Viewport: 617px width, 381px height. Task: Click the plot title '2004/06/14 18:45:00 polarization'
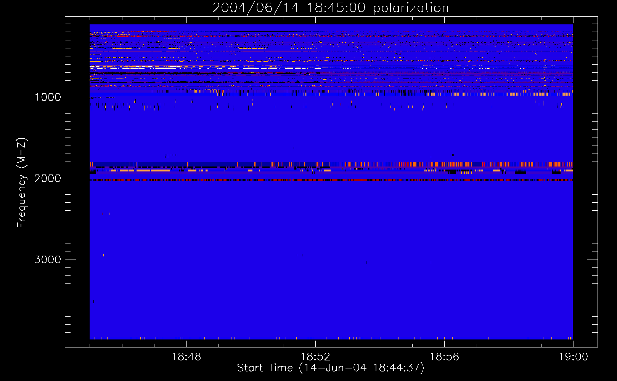tap(331, 8)
